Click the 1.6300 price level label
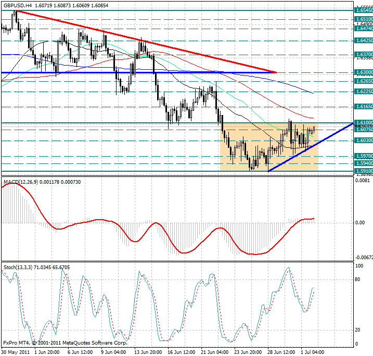Image resolution: width=373 pixels, height=356 pixels. tap(363, 72)
